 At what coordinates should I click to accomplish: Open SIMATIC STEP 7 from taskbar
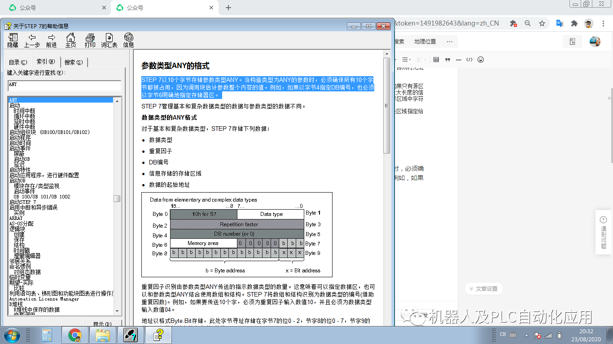pyautogui.click(x=130, y=335)
